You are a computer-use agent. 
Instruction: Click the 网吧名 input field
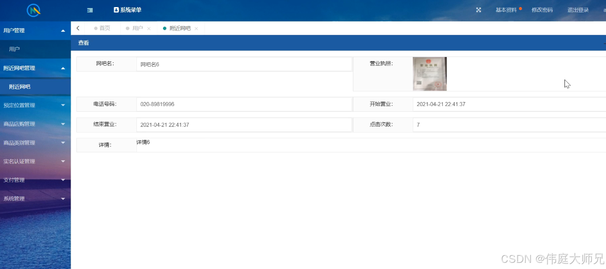244,64
